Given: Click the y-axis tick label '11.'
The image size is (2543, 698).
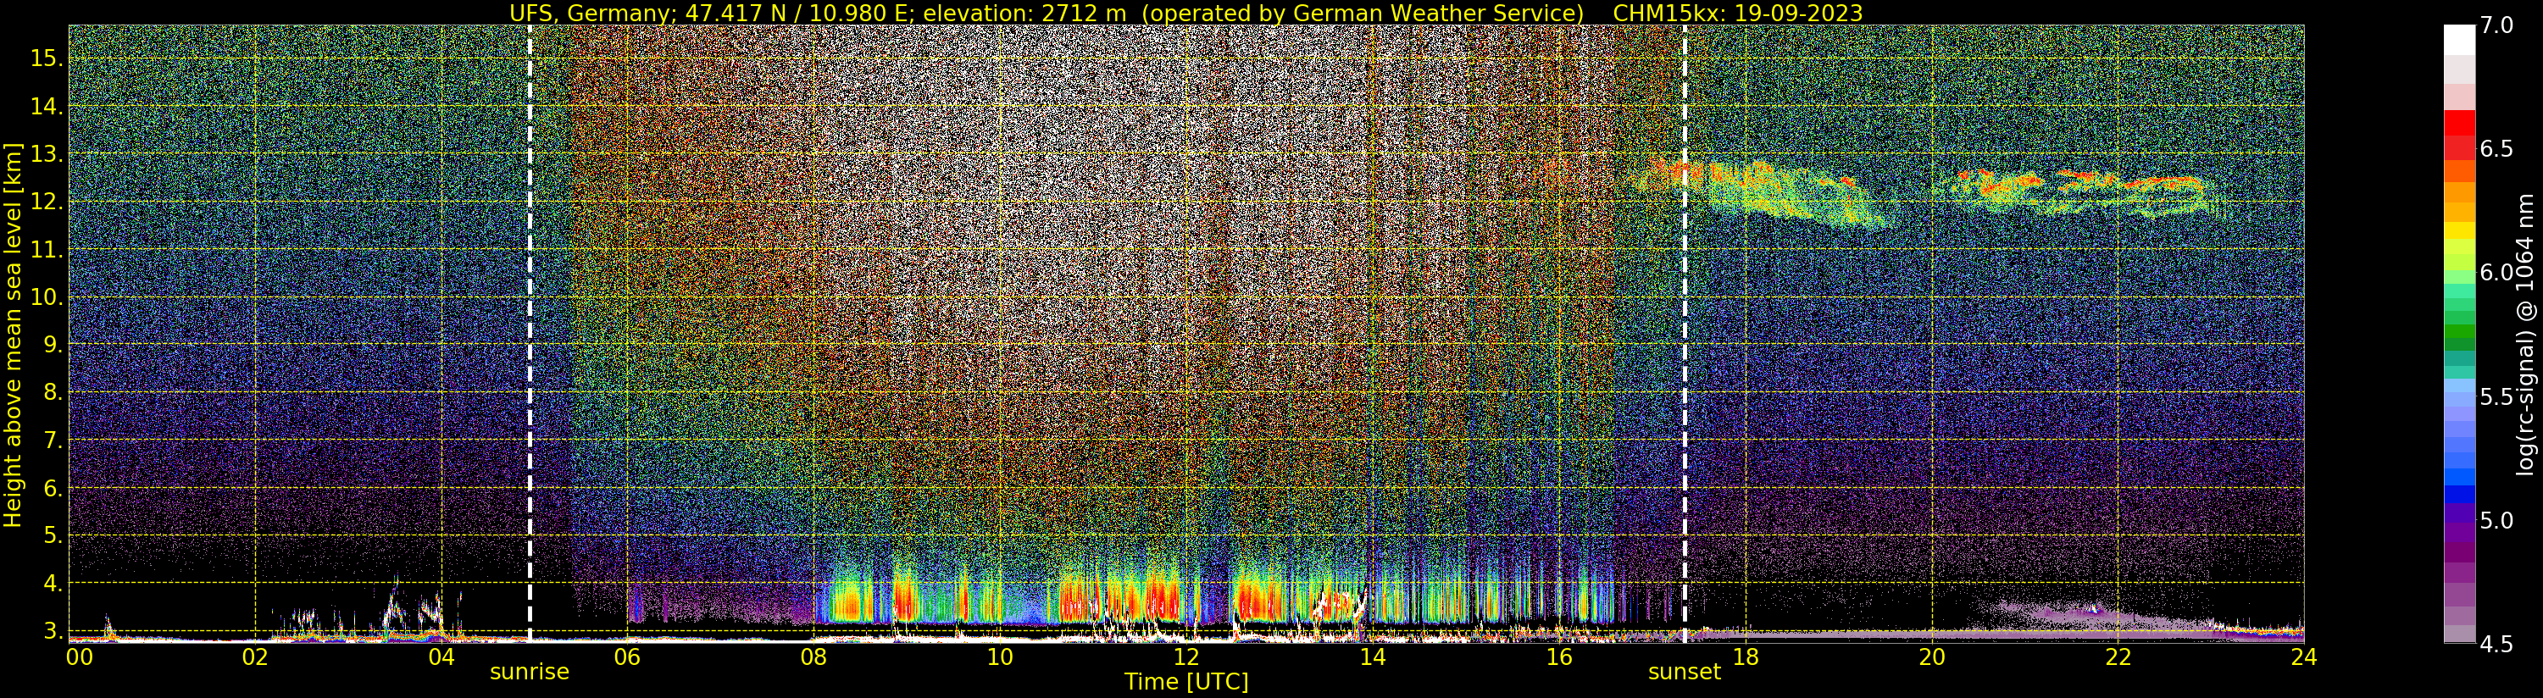Looking at the screenshot, I should [47, 250].
